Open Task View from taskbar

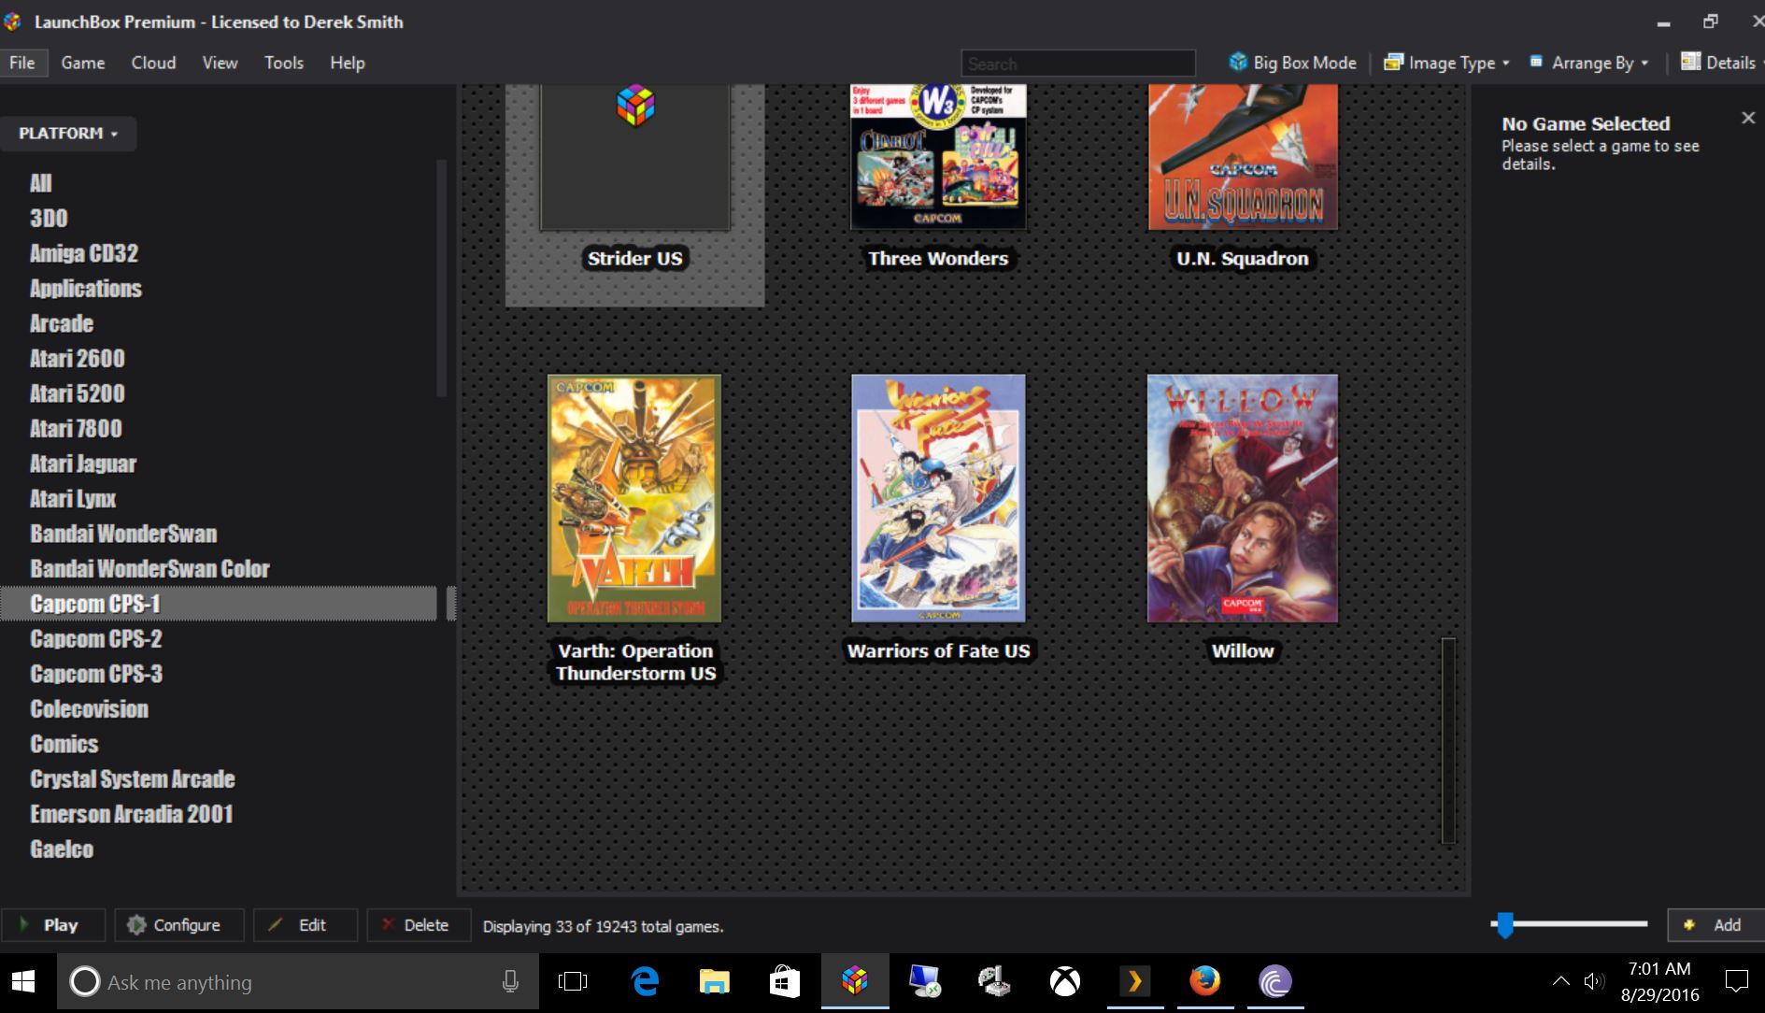[x=573, y=981]
